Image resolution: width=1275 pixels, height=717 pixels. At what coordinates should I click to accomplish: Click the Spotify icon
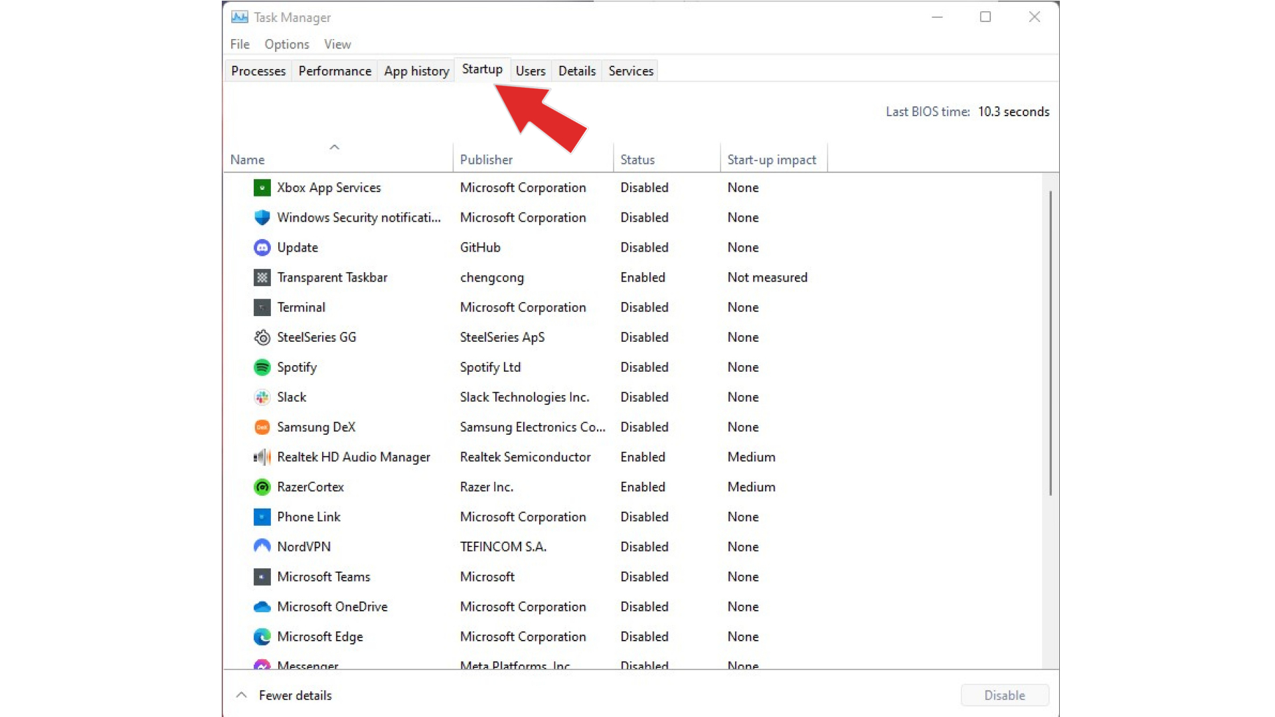[x=262, y=367]
